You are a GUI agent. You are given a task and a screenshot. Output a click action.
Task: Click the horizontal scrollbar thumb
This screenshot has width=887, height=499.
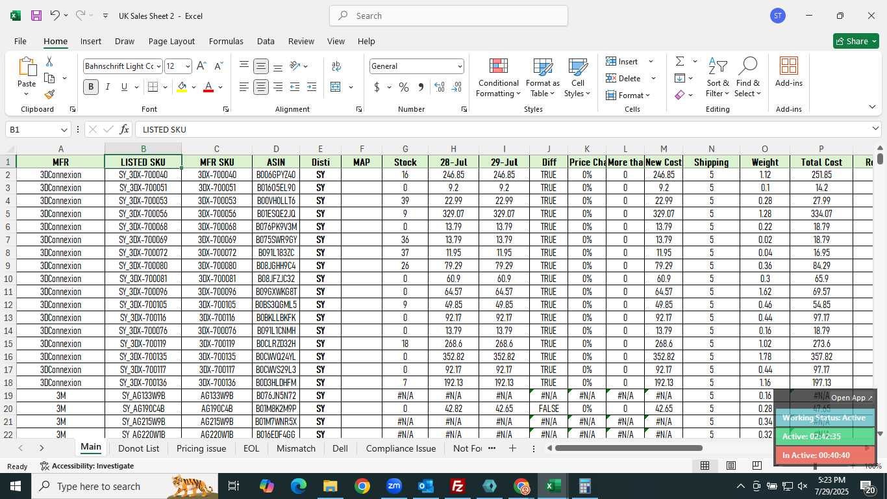[x=629, y=448]
